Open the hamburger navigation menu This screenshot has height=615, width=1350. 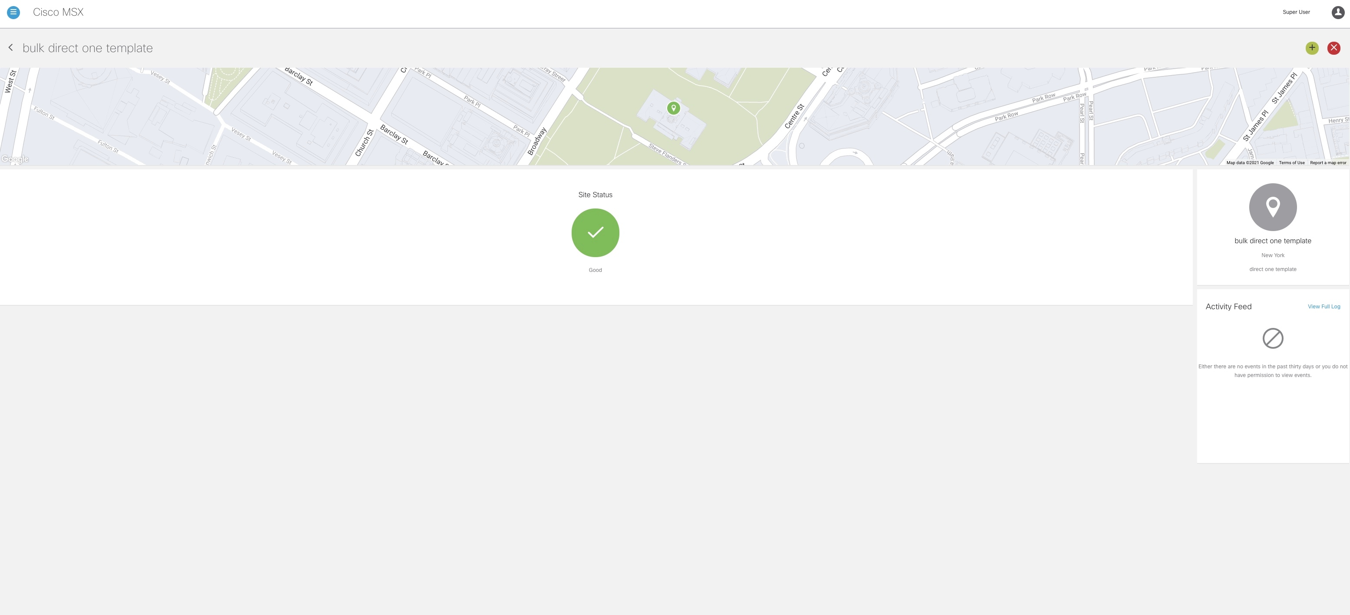[13, 12]
